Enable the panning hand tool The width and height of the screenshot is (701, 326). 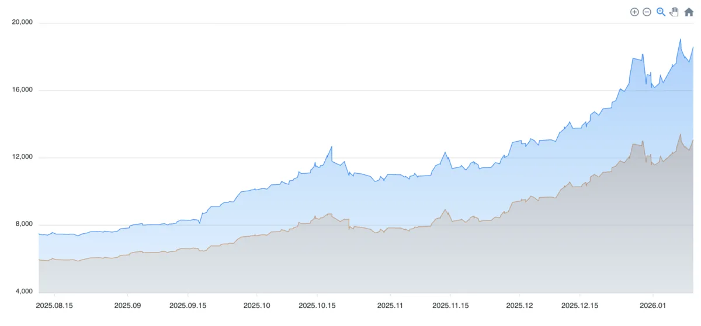(x=674, y=12)
